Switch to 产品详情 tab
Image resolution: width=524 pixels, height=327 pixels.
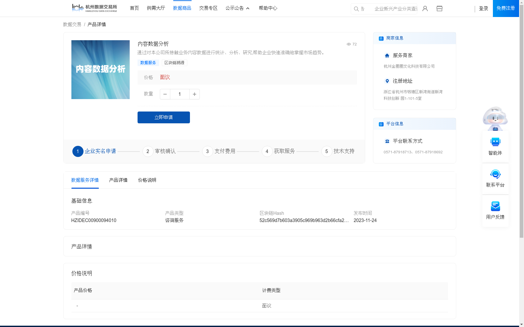118,180
